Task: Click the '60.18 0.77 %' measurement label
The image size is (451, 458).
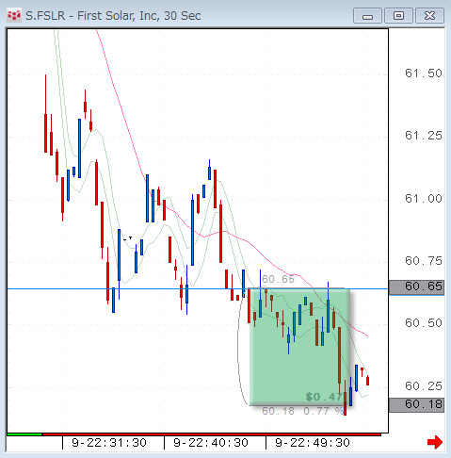Action: (x=302, y=411)
